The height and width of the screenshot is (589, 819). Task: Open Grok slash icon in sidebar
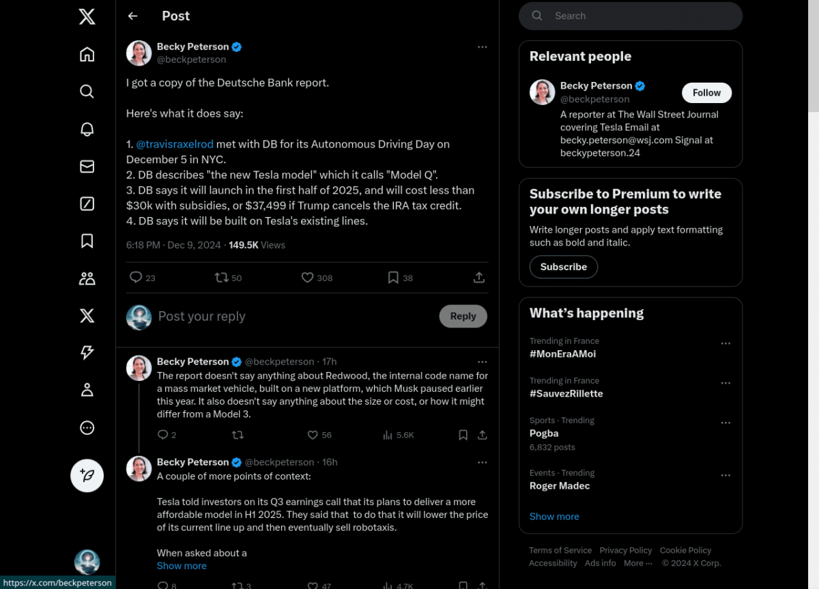tap(87, 203)
